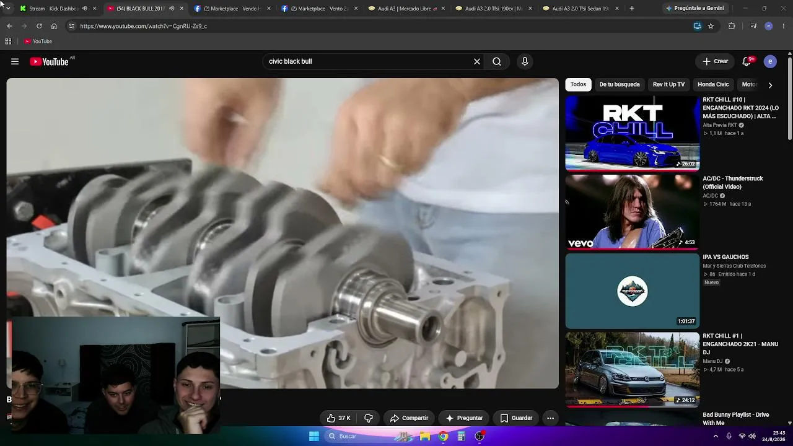Viewport: 793px width, 446px height.
Task: Share the video with Compartir
Action: click(x=409, y=418)
